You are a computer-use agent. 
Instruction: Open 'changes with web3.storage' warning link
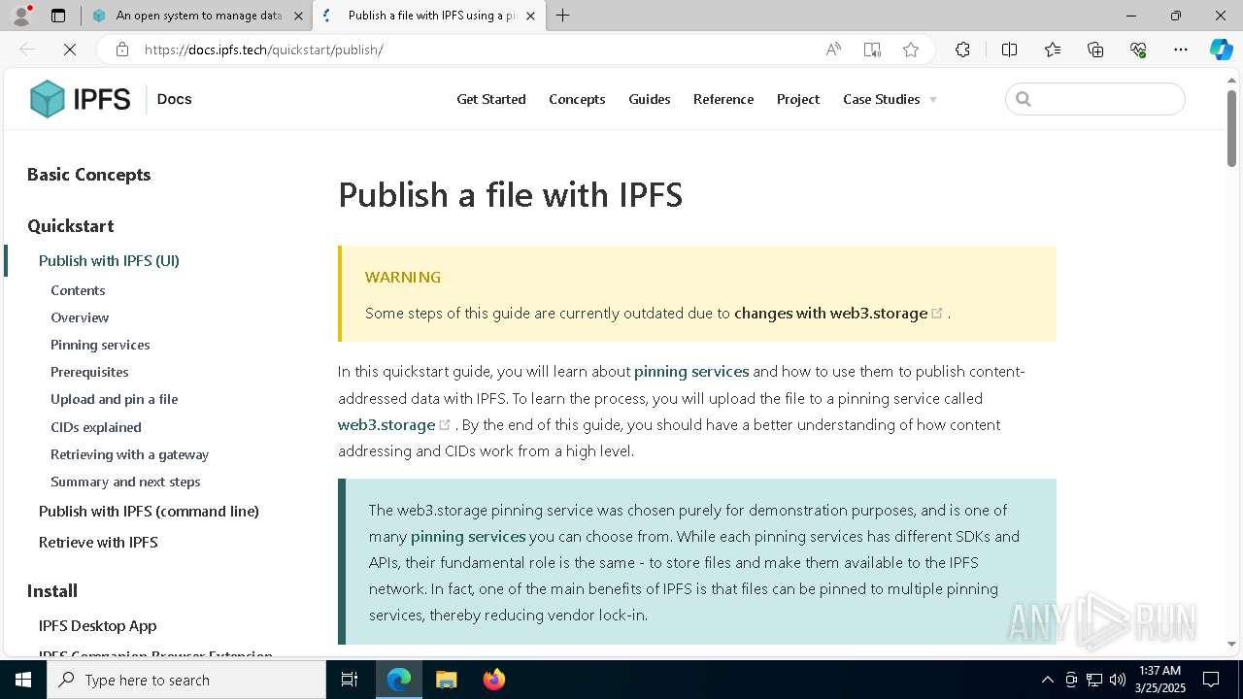click(x=838, y=313)
